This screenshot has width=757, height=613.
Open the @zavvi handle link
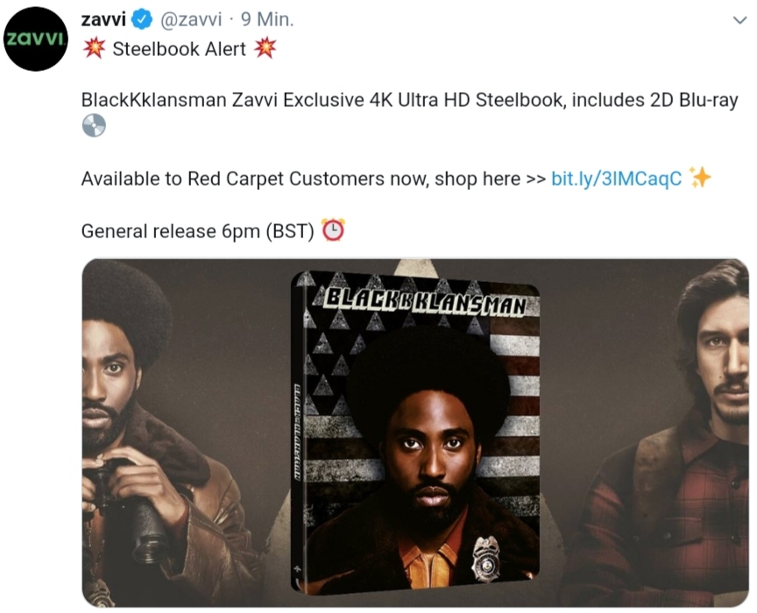[191, 19]
